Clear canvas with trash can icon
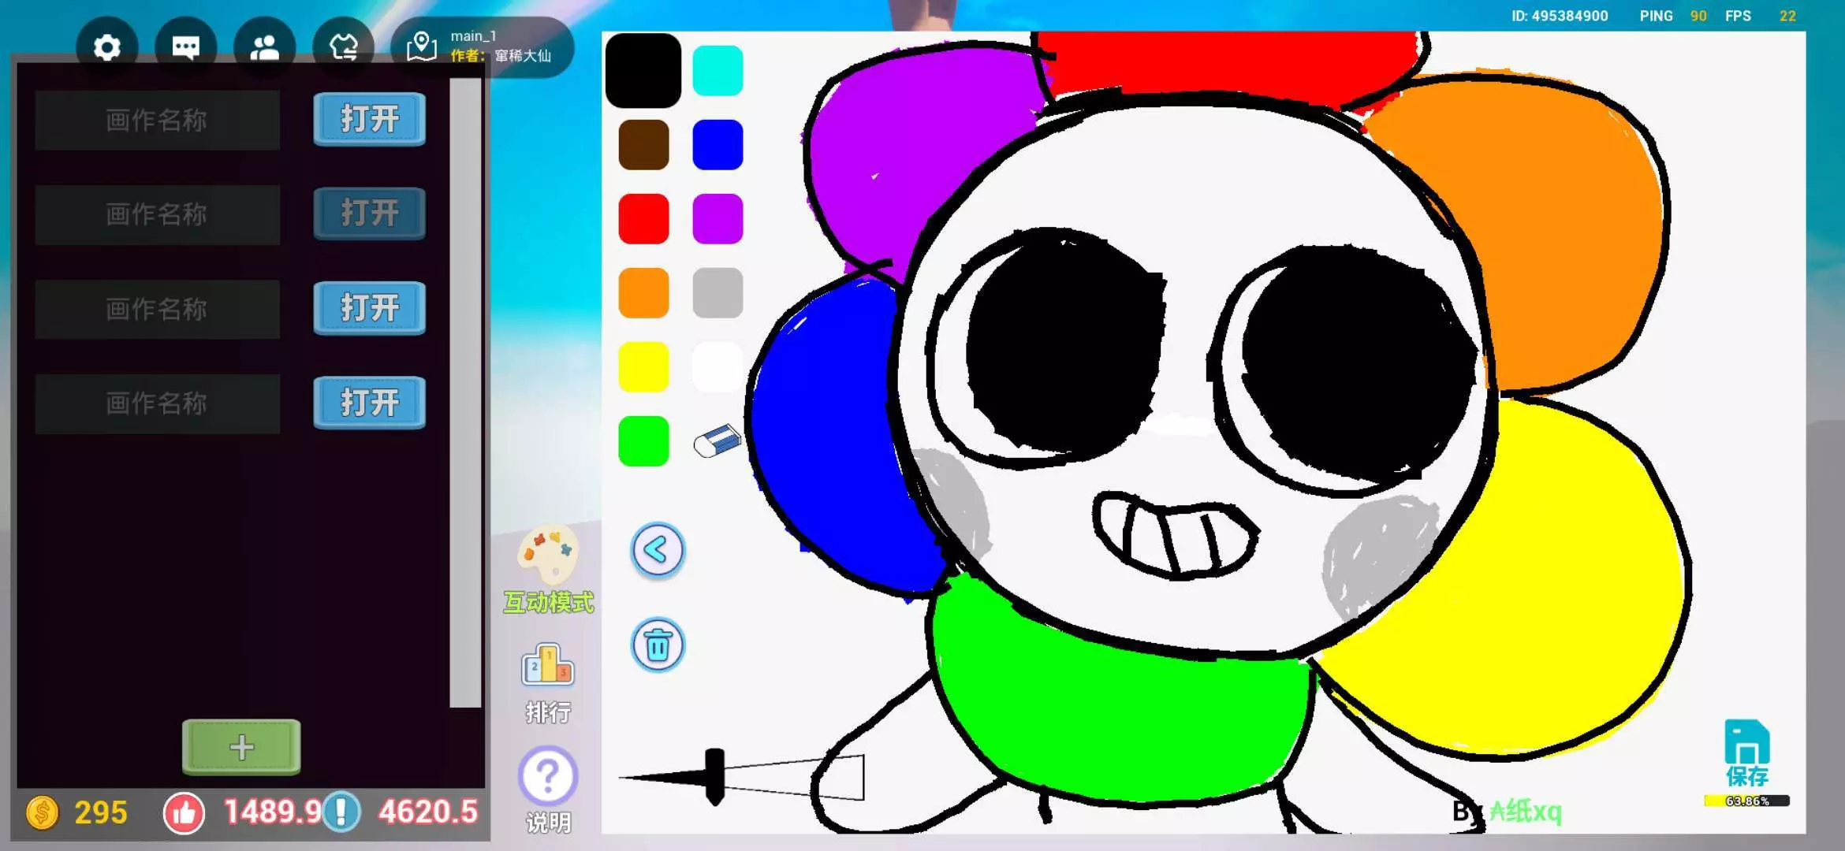1845x851 pixels. pyautogui.click(x=658, y=645)
